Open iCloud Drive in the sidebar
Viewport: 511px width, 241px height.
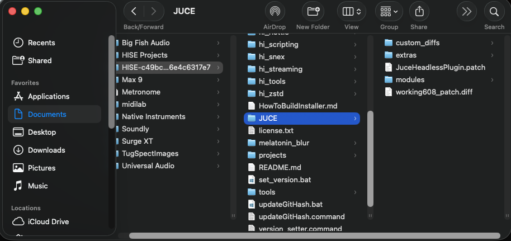(x=54, y=222)
